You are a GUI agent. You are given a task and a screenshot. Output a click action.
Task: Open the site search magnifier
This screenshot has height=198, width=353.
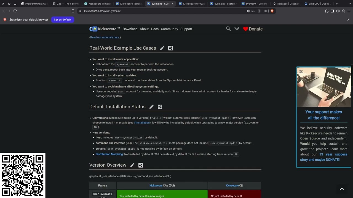pyautogui.click(x=228, y=29)
